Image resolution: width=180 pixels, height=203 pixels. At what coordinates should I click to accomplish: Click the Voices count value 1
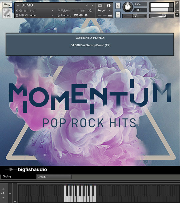click(74, 11)
